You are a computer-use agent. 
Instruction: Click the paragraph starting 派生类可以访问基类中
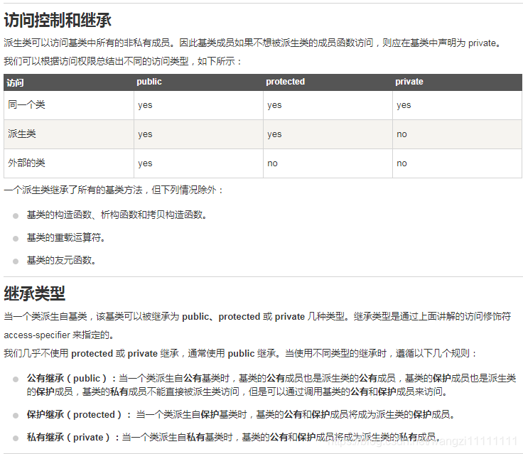(252, 43)
